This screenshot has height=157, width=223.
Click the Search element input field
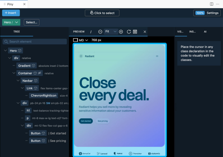click(x=34, y=41)
